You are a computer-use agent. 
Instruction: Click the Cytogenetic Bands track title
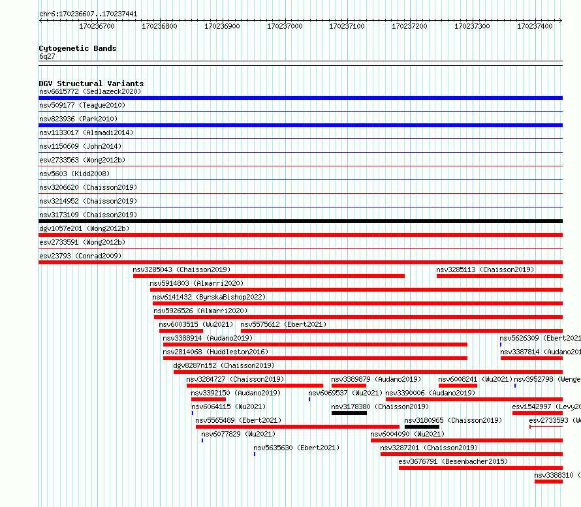[x=78, y=48]
